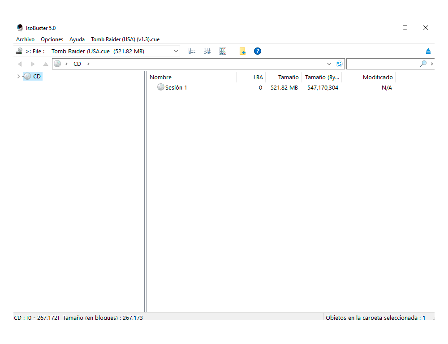Click the yellow bookmark/open file icon
The width and height of the screenshot is (448, 344).
(242, 51)
